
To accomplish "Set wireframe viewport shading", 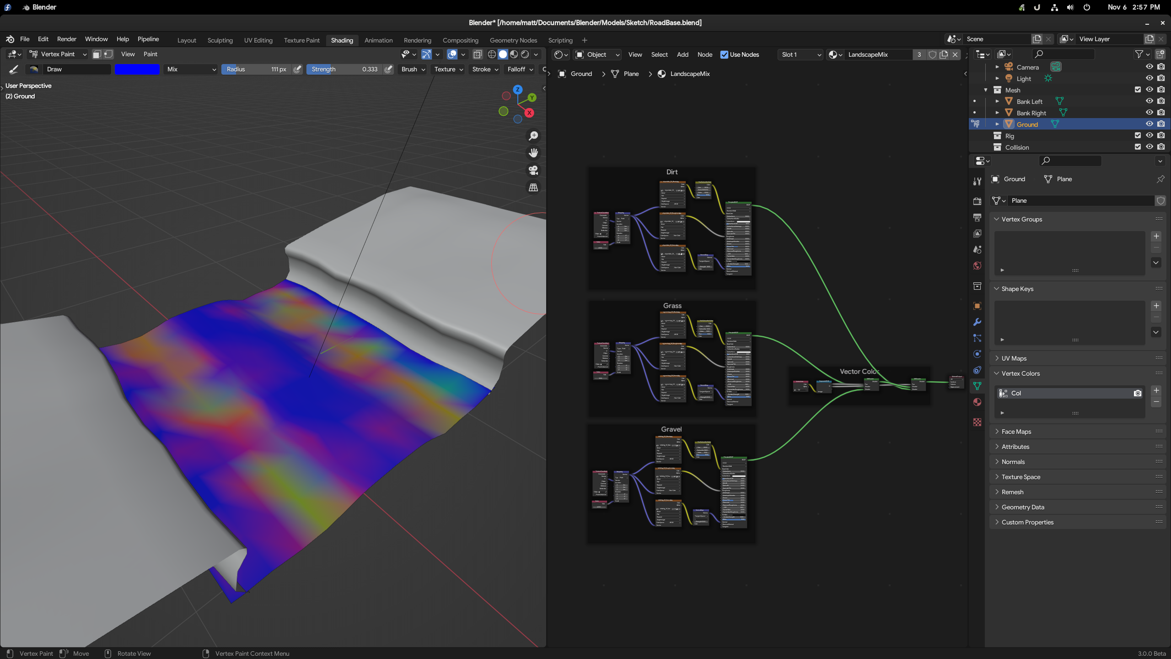I will [x=492, y=54].
